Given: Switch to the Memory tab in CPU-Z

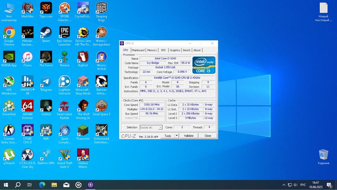Looking at the screenshot, I should tap(152, 50).
